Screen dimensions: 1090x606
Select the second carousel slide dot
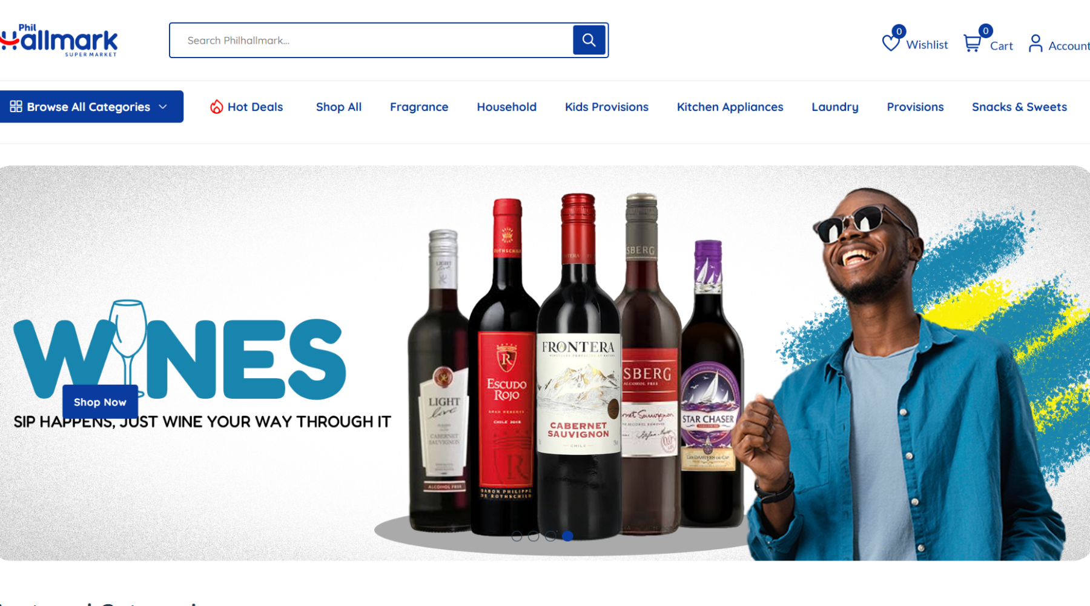point(533,536)
